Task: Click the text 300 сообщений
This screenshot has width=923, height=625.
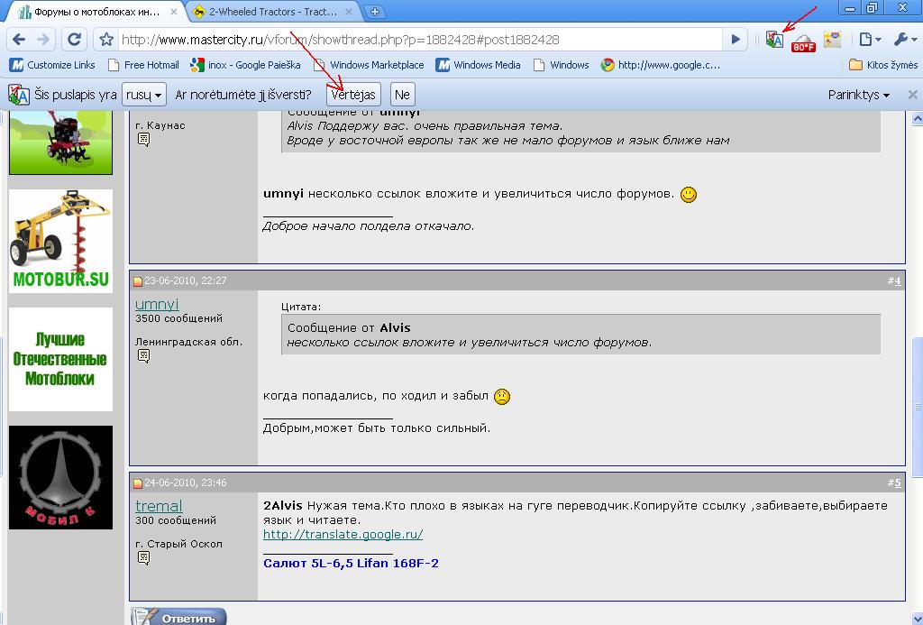Action: (176, 520)
